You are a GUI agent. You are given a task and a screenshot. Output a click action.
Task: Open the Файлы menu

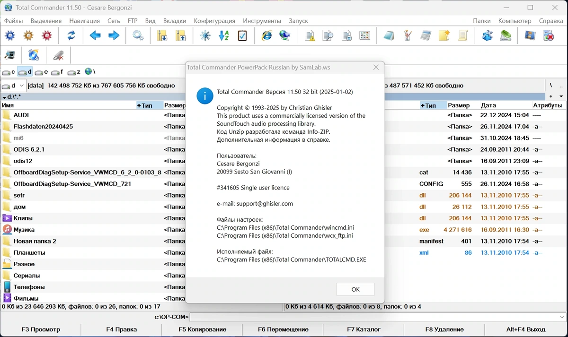pos(14,21)
